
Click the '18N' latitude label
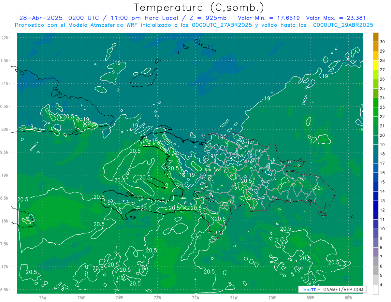[x=6, y=221]
